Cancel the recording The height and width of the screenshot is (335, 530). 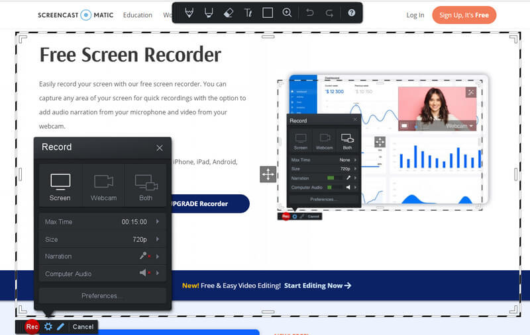83,326
